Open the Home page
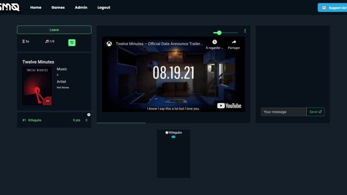Screen dimensions: 347x195 coord(36,7)
